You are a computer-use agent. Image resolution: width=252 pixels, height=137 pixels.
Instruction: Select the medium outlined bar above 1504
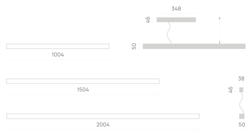pos(83,81)
